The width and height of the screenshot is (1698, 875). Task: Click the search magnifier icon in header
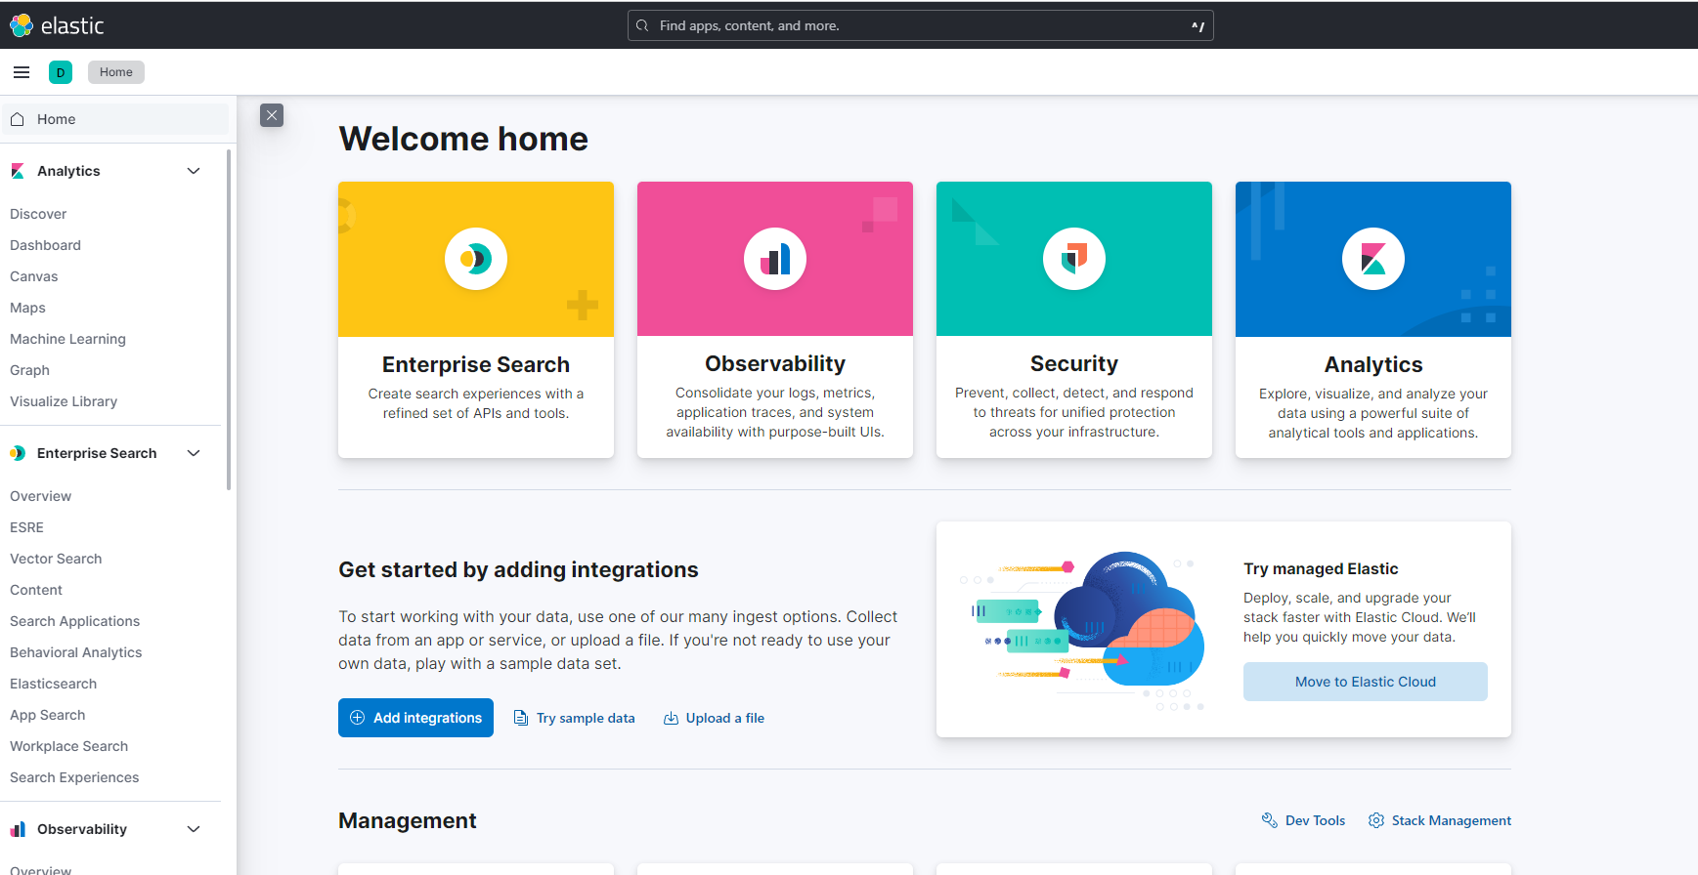642,25
